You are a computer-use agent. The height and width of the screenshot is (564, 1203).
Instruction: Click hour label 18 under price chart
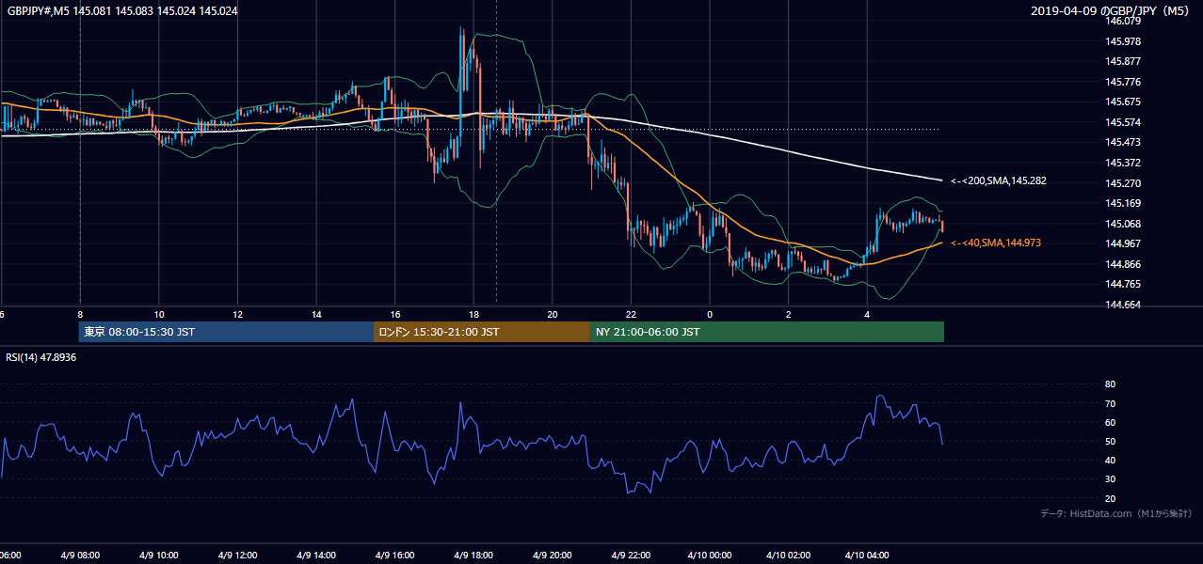473,314
